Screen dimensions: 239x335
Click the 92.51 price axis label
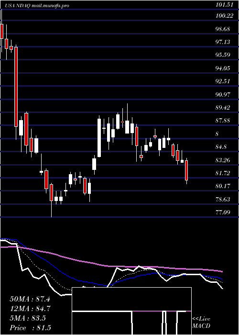[x=223, y=81]
